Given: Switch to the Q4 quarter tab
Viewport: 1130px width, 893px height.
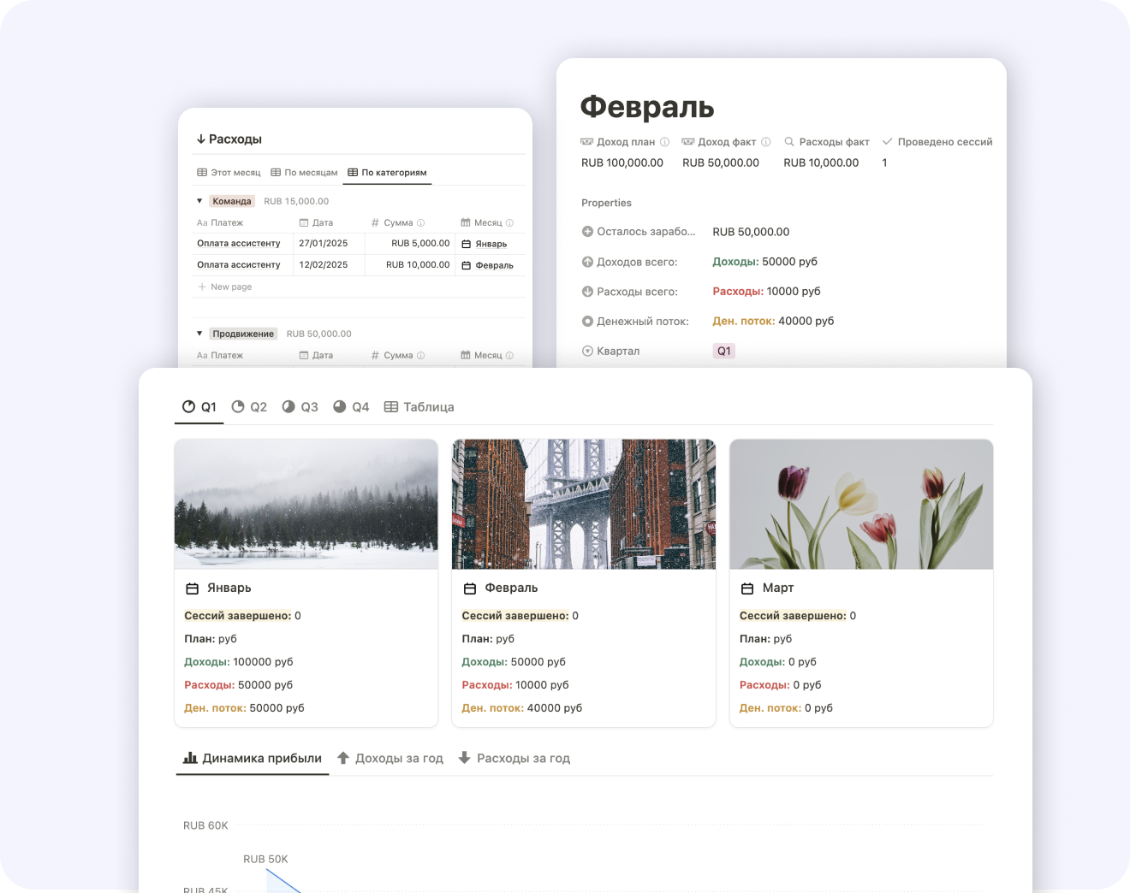Looking at the screenshot, I should 351,407.
